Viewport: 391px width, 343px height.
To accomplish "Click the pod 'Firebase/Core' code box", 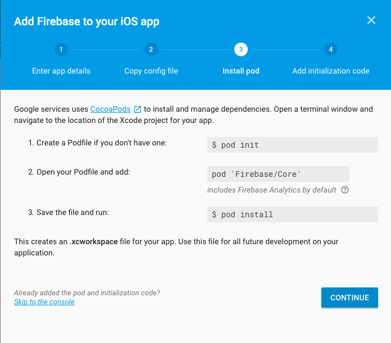I will (x=278, y=174).
